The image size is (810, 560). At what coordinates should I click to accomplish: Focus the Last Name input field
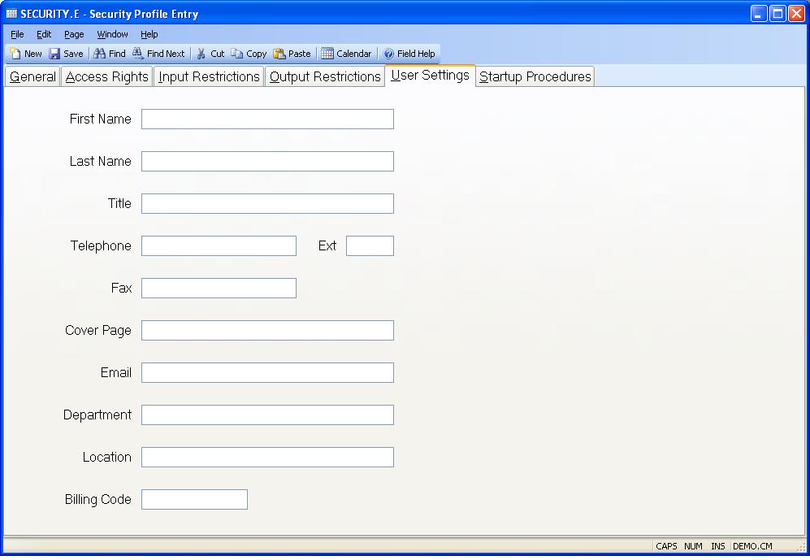coord(267,161)
